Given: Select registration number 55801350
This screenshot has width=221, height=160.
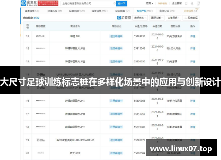Looking at the screenshot, I should (x=139, y=61).
